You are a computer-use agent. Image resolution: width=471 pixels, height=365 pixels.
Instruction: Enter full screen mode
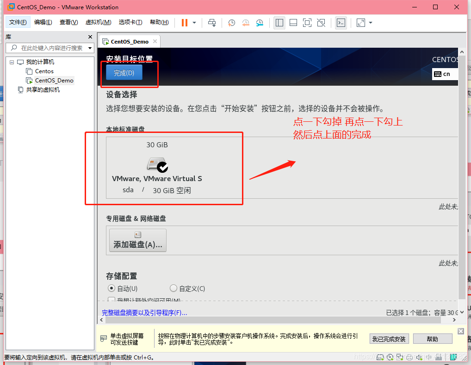[307, 23]
